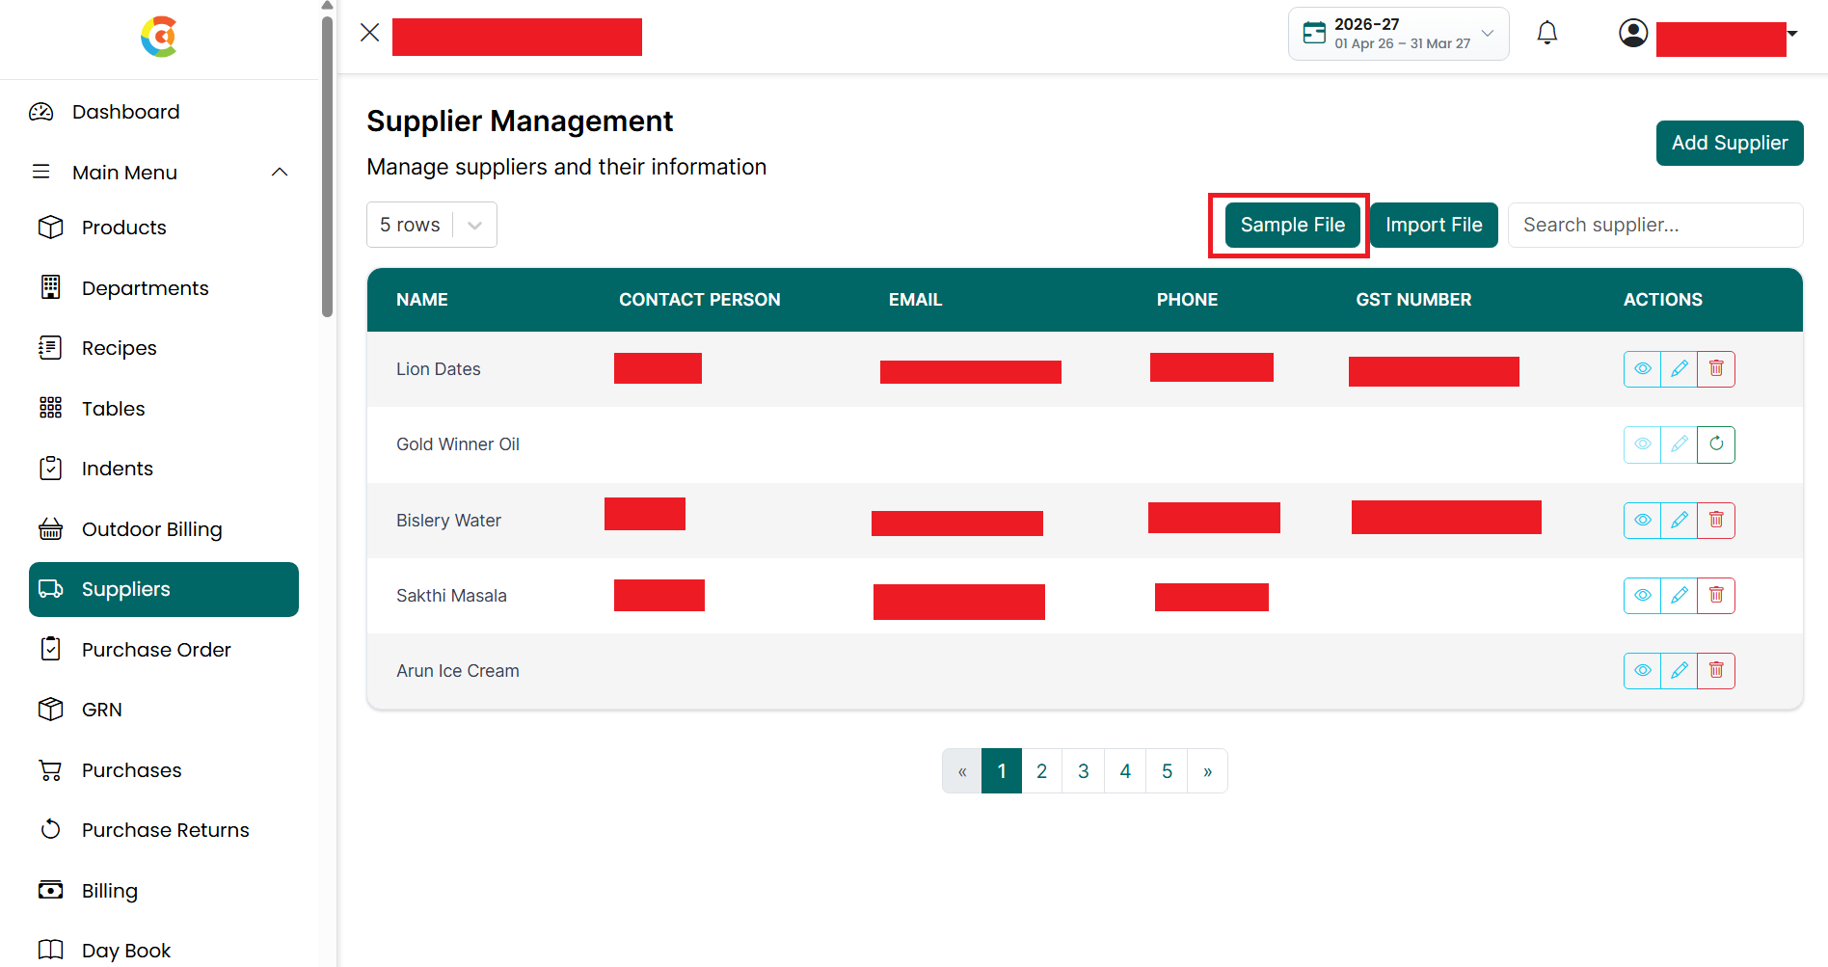Edit the Sakthi Masala supplier

[x=1680, y=595]
